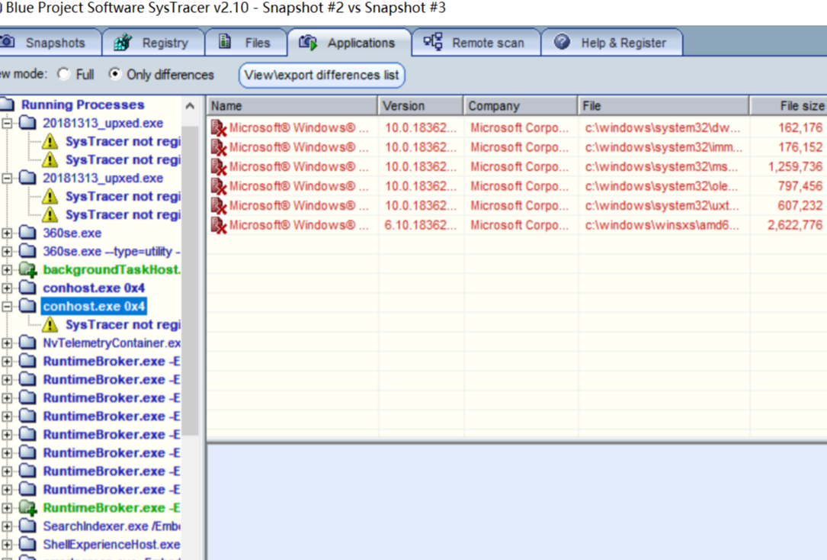Viewport: 827px width, 560px height.
Task: Expand the backgroundTaskHost process node
Action: (x=7, y=270)
